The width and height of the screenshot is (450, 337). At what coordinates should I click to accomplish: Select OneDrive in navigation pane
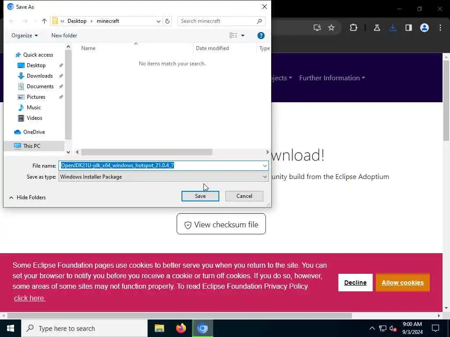[34, 132]
